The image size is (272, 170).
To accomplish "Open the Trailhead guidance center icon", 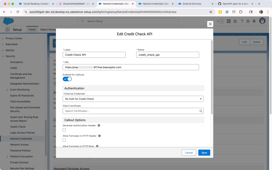I will (235, 21).
